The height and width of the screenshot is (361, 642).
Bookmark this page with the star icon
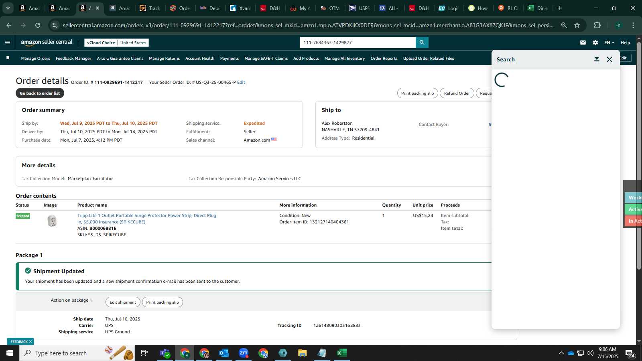577,25
